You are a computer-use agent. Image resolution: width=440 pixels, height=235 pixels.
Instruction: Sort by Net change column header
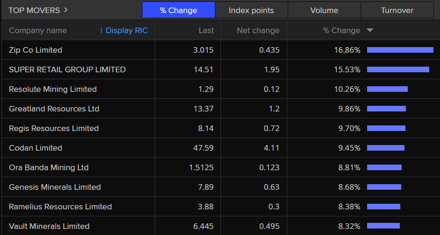pos(258,30)
